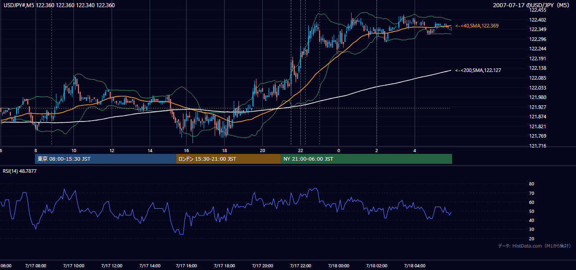Click RSI scale level 40
Viewport: 576px width, 270px height.
532,220
